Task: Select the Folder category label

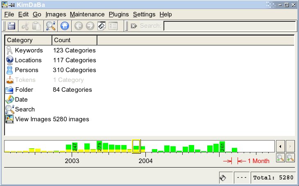Action: pos(24,90)
